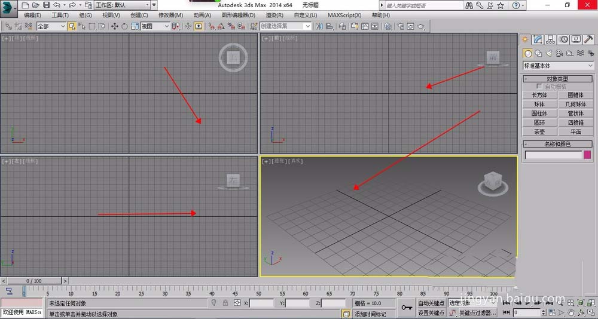Open the Modify panel tab
598x319 pixels.
538,39
